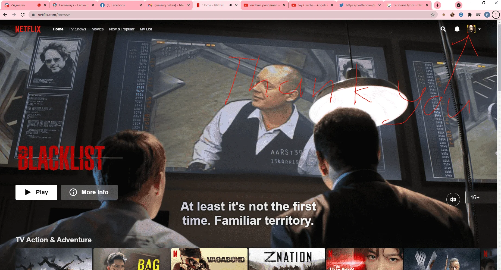The width and height of the screenshot is (501, 270).
Task: Close the Gmail (walang paksa) tab
Action: pos(189,5)
